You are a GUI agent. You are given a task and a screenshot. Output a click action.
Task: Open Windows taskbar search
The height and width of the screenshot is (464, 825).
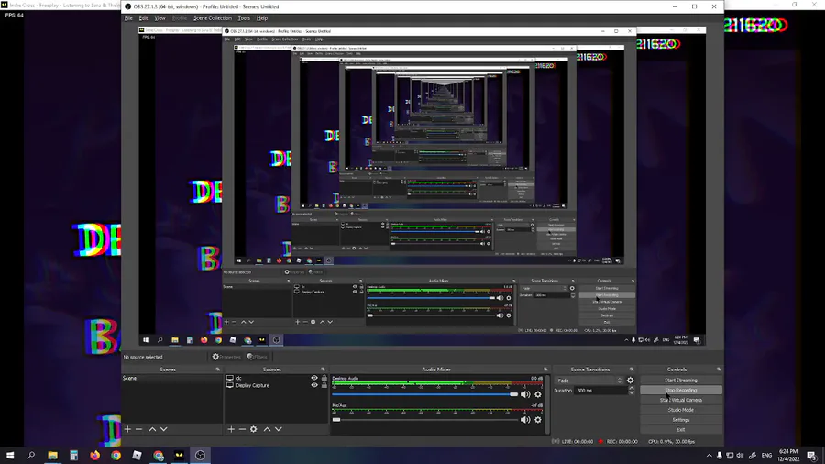click(x=31, y=455)
